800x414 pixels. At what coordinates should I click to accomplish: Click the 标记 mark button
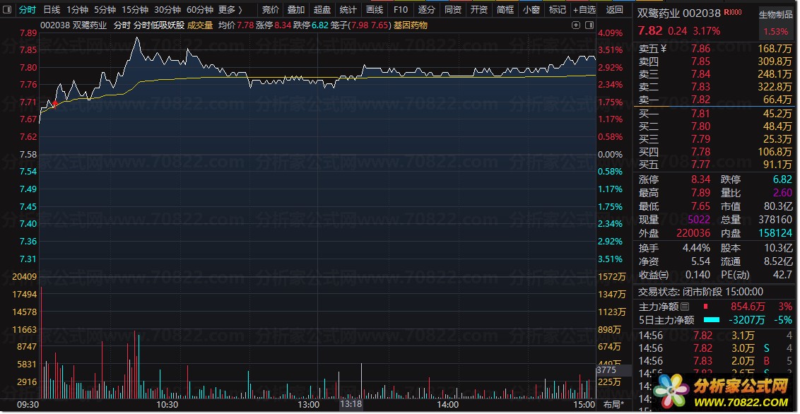[x=557, y=10]
